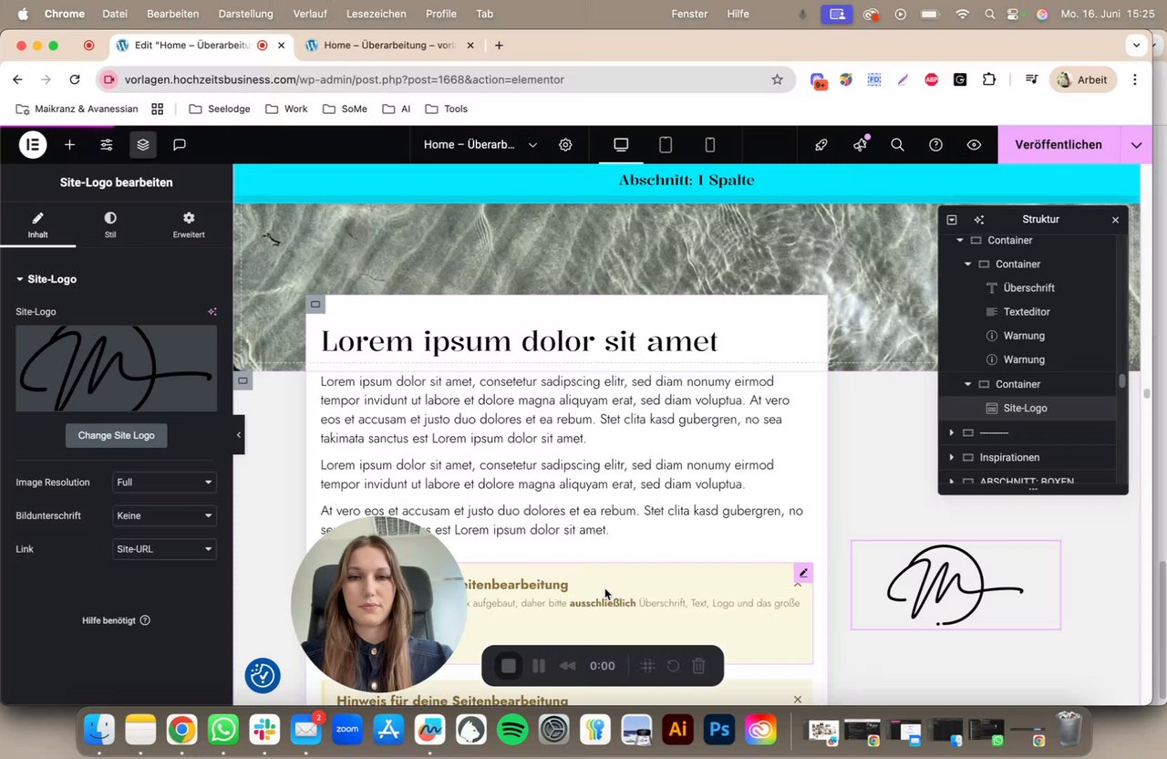This screenshot has height=759, width=1167.
Task: Open Photoshop from the Dock
Action: (x=719, y=730)
